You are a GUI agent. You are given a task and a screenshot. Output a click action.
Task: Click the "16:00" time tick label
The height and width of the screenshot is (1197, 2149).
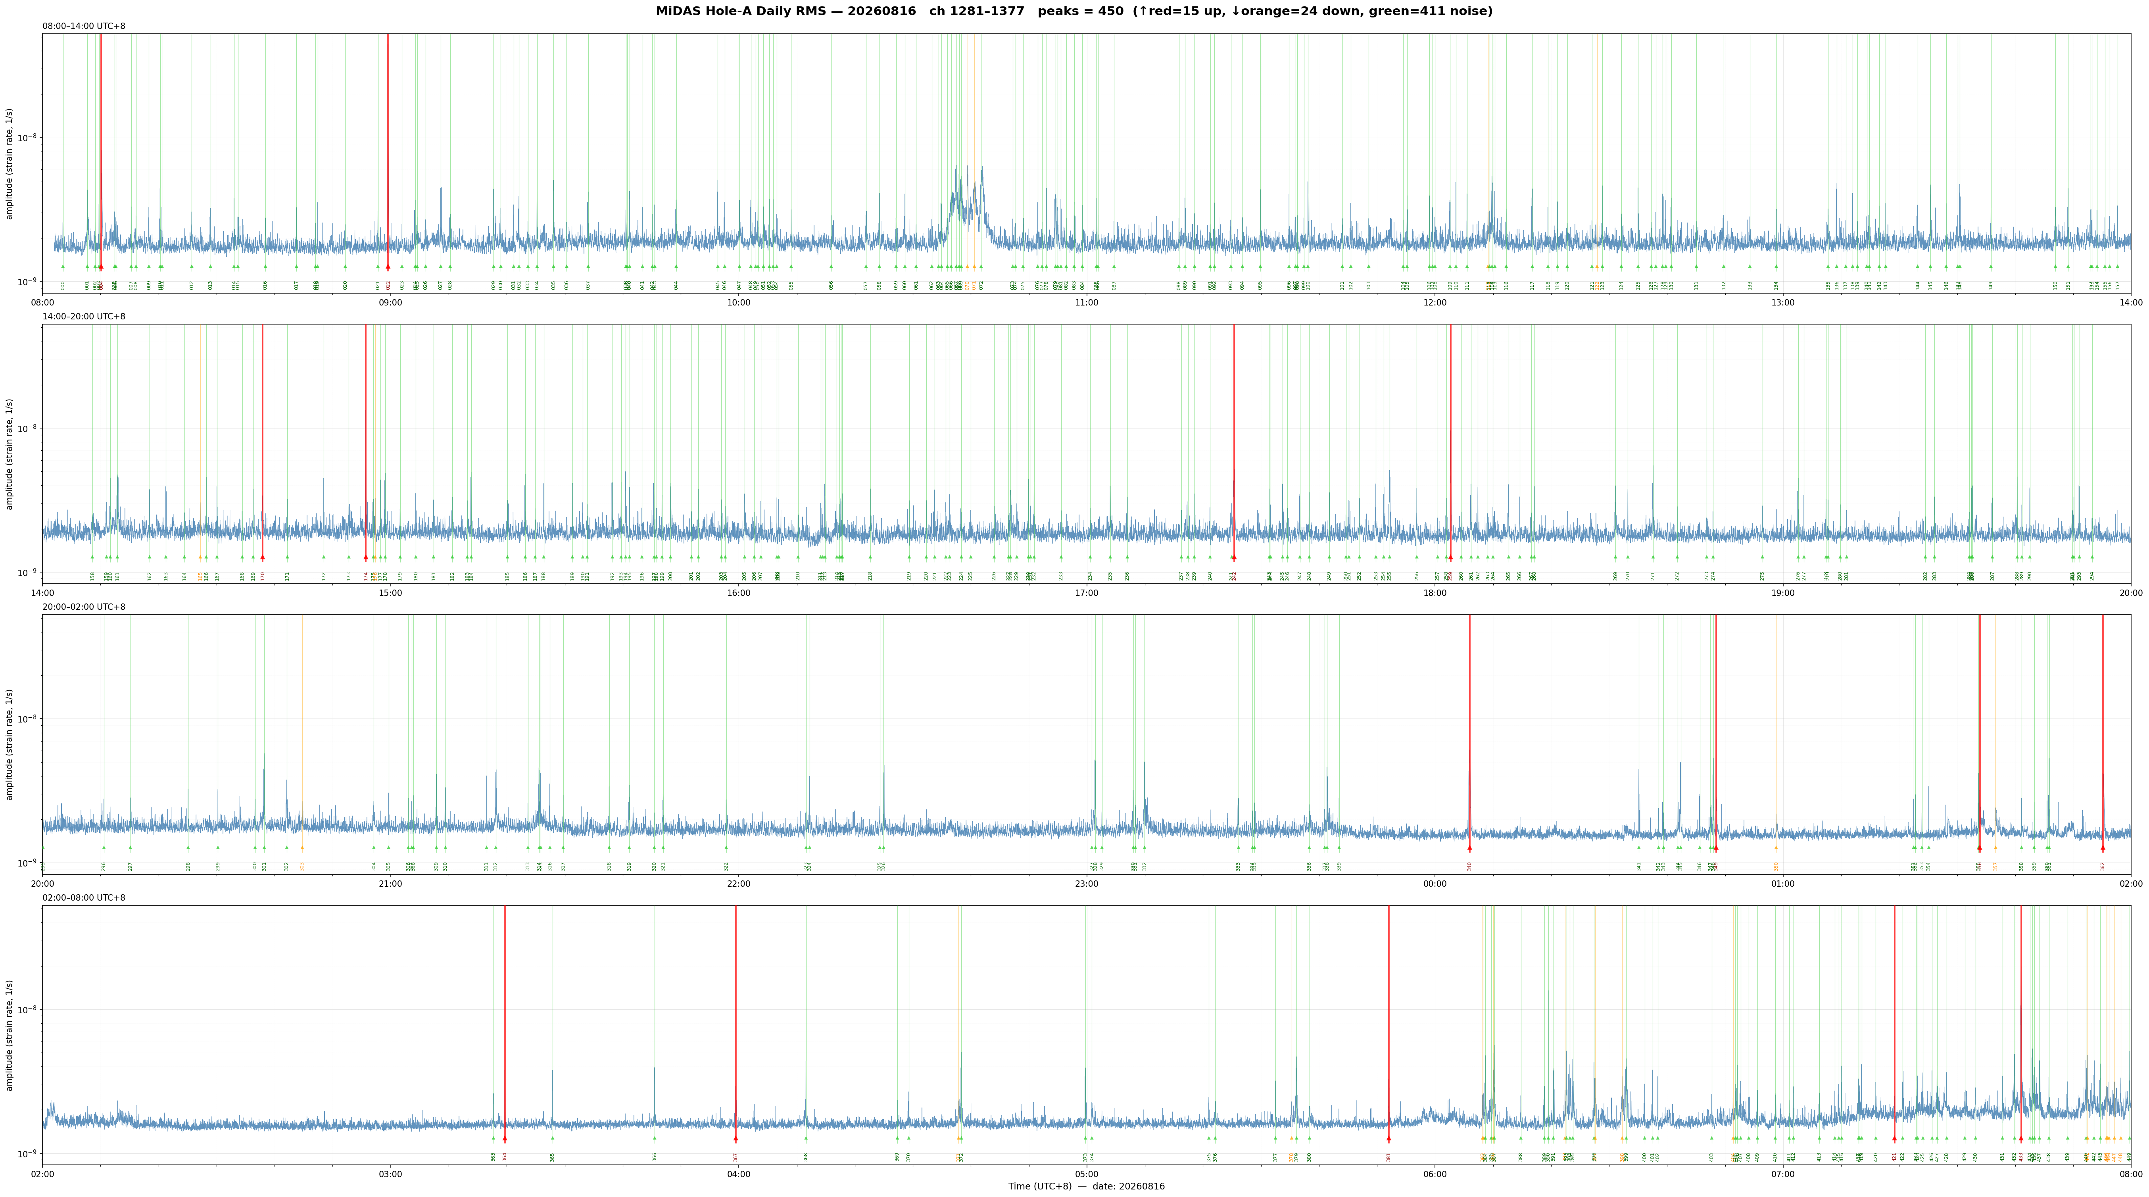click(738, 593)
